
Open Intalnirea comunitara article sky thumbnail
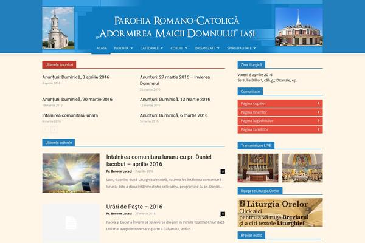coord(71,173)
